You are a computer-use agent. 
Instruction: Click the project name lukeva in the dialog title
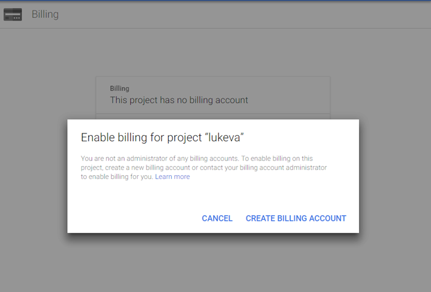224,137
